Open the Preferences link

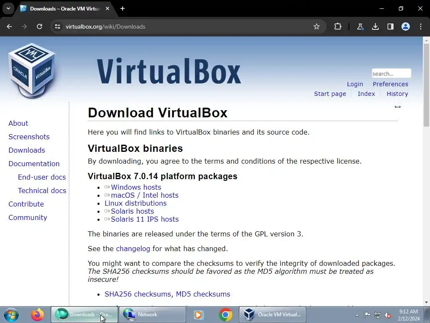390,84
